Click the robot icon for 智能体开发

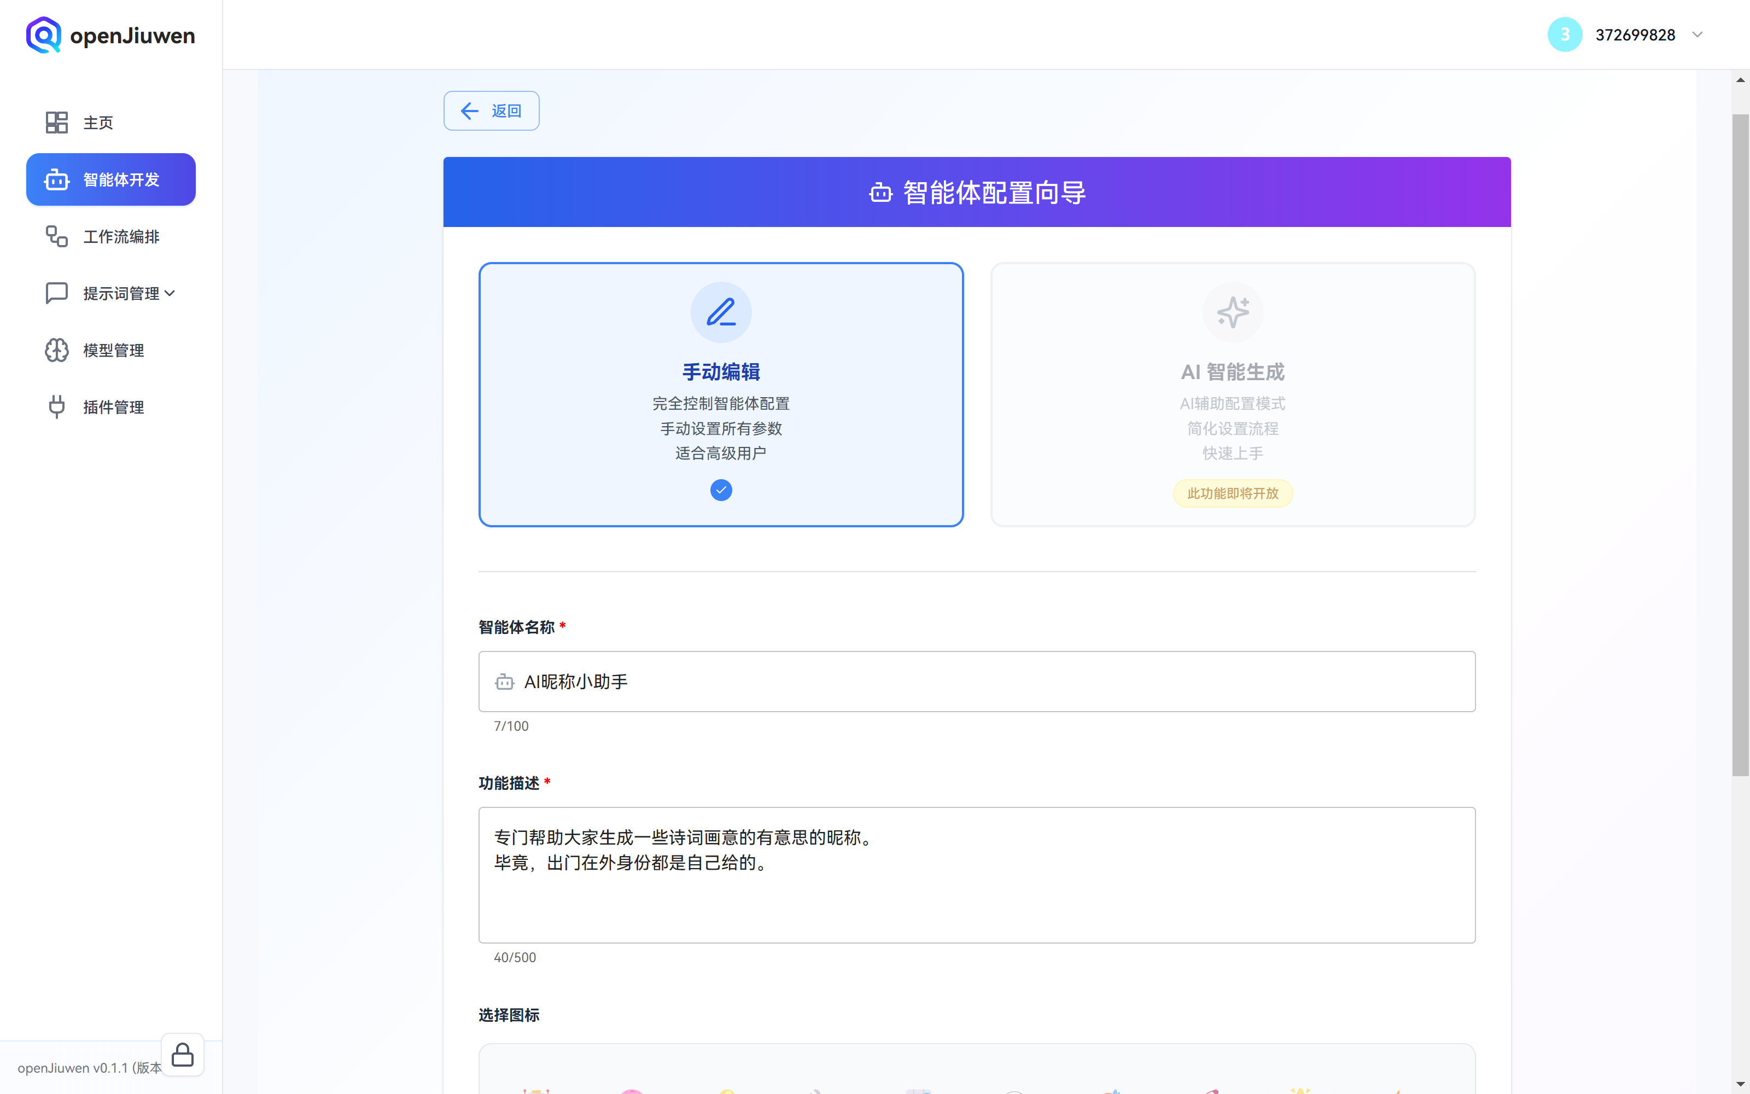(x=56, y=179)
